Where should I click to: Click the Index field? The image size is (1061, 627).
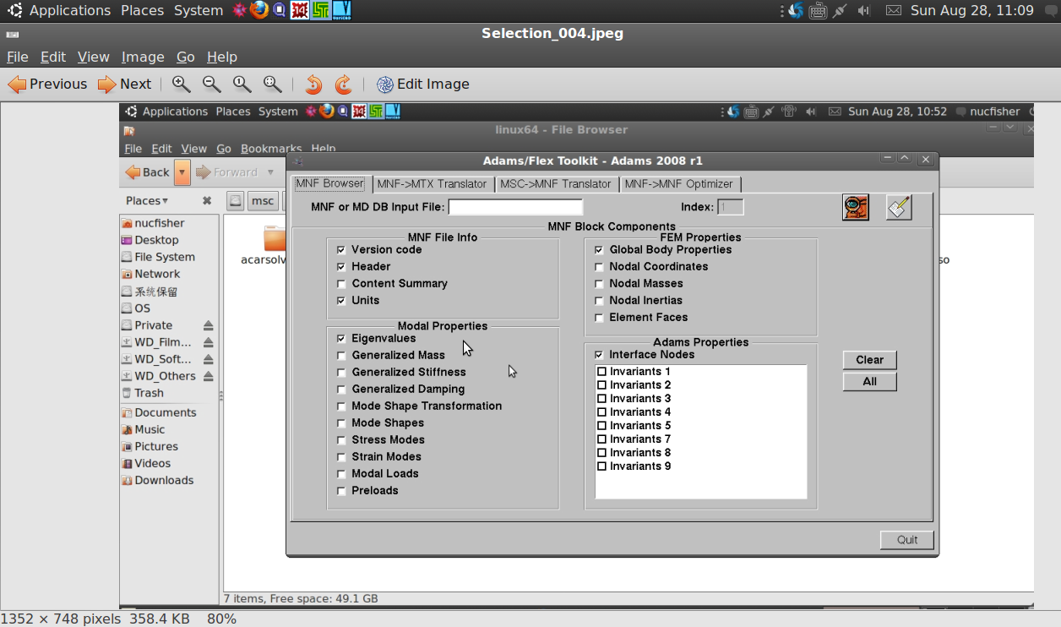tap(730, 207)
